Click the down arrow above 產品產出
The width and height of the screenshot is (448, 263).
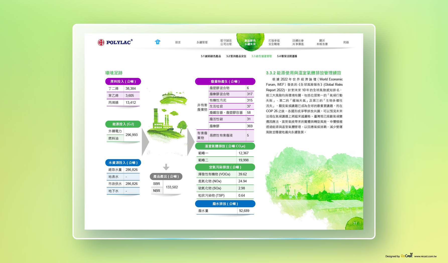166,167
